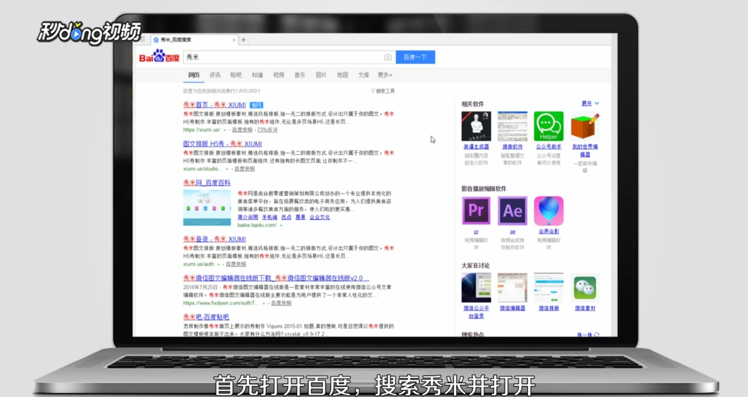Viewport: 748px width, 397px height.
Task: Open 搜索工具 filter options
Action: click(383, 91)
